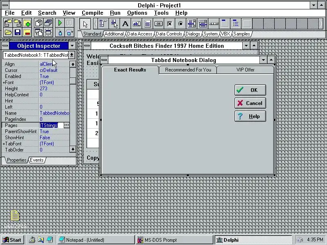
Task: Click the Cancel button with red X
Action: point(250,103)
